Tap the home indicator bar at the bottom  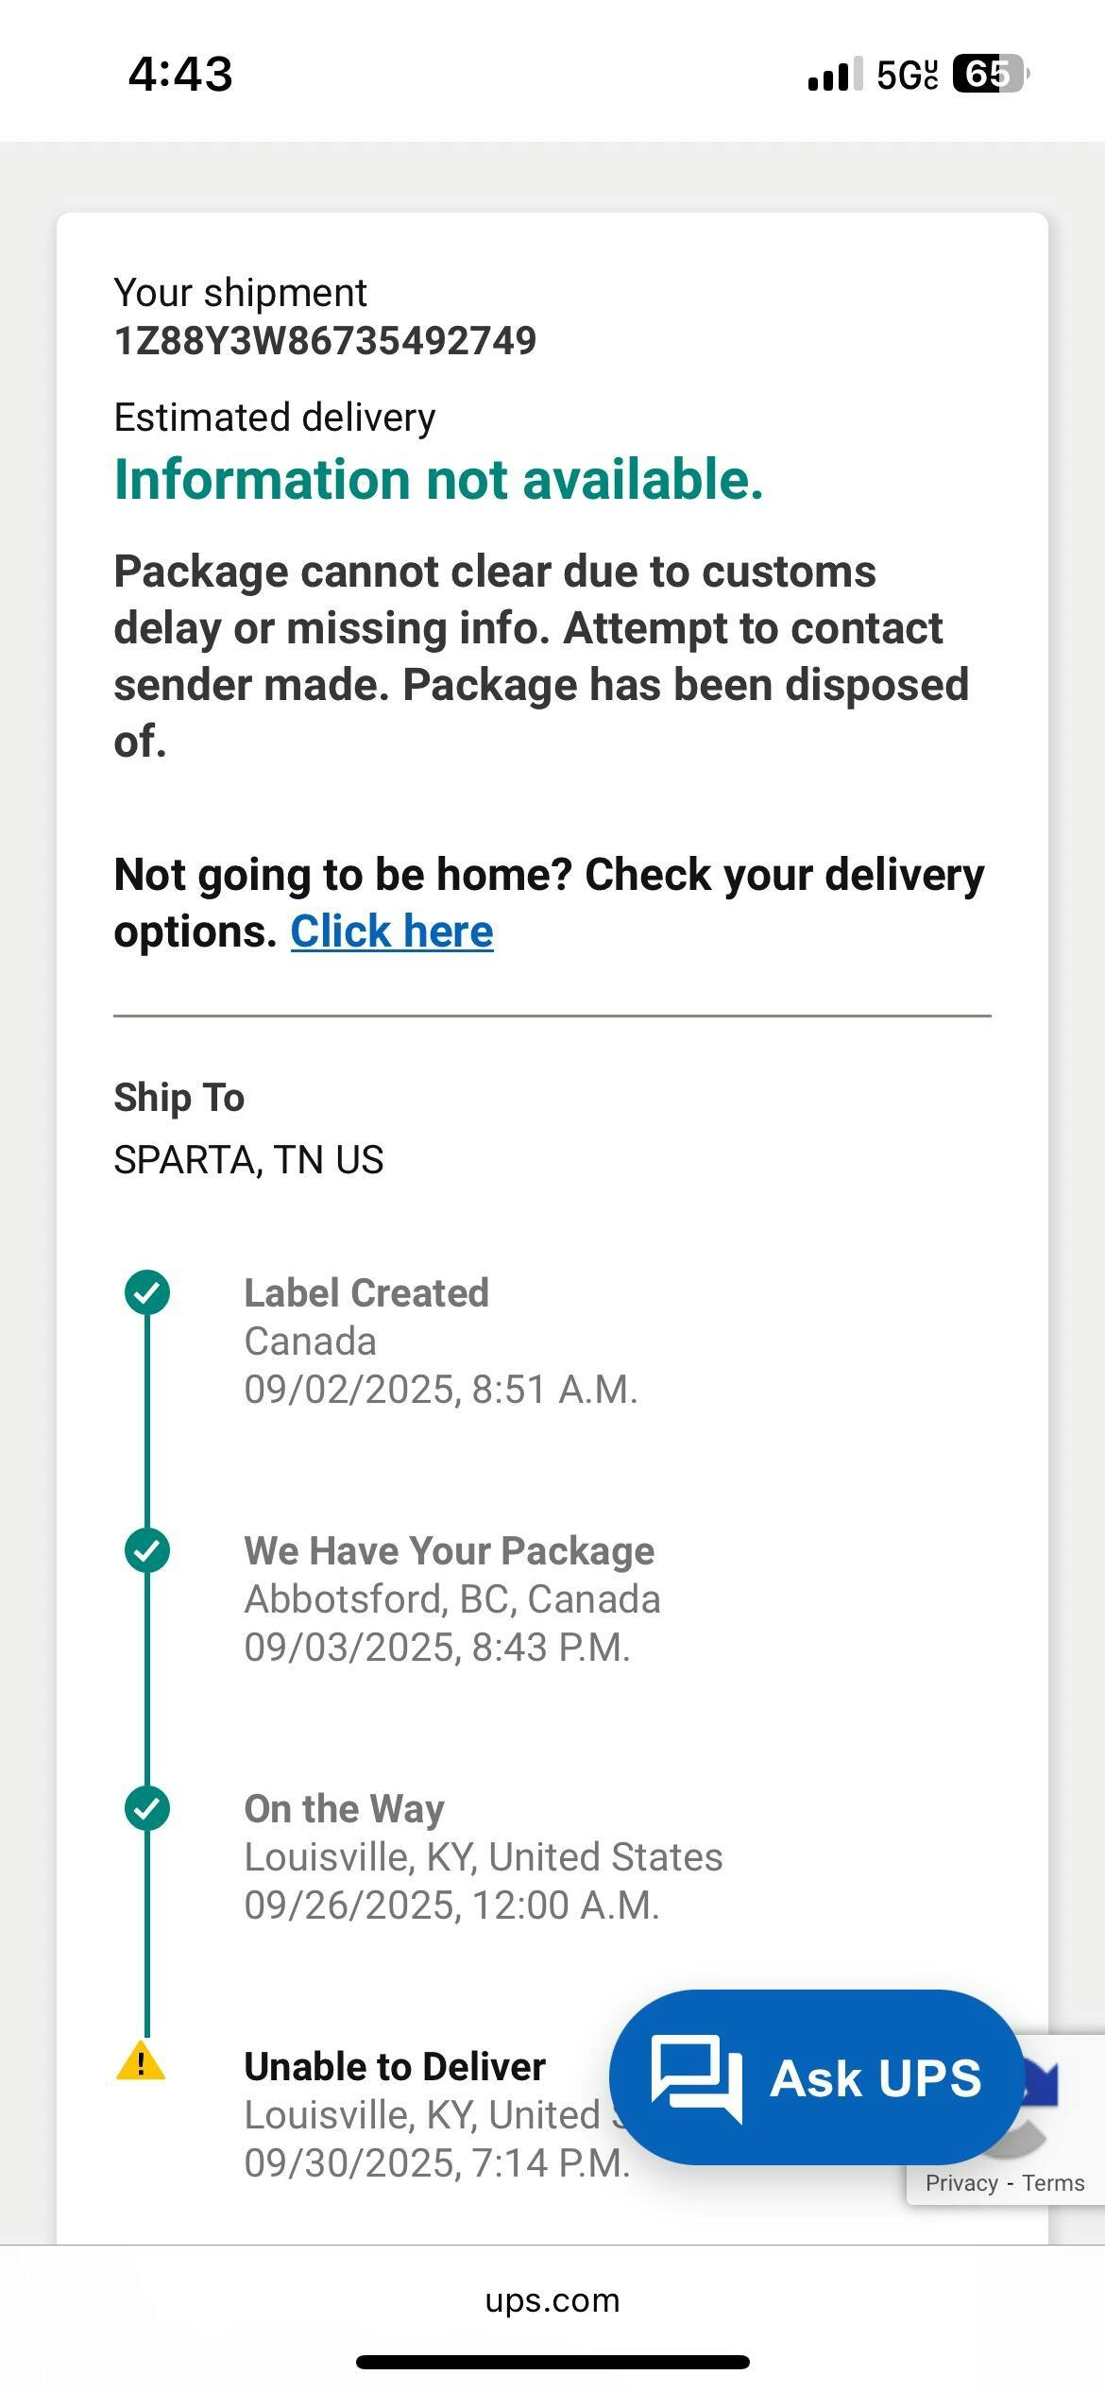pos(552,2362)
